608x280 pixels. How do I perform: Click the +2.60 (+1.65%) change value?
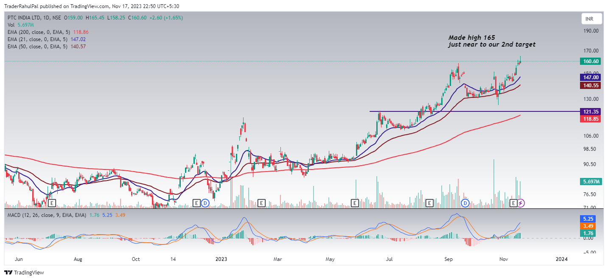pos(165,18)
